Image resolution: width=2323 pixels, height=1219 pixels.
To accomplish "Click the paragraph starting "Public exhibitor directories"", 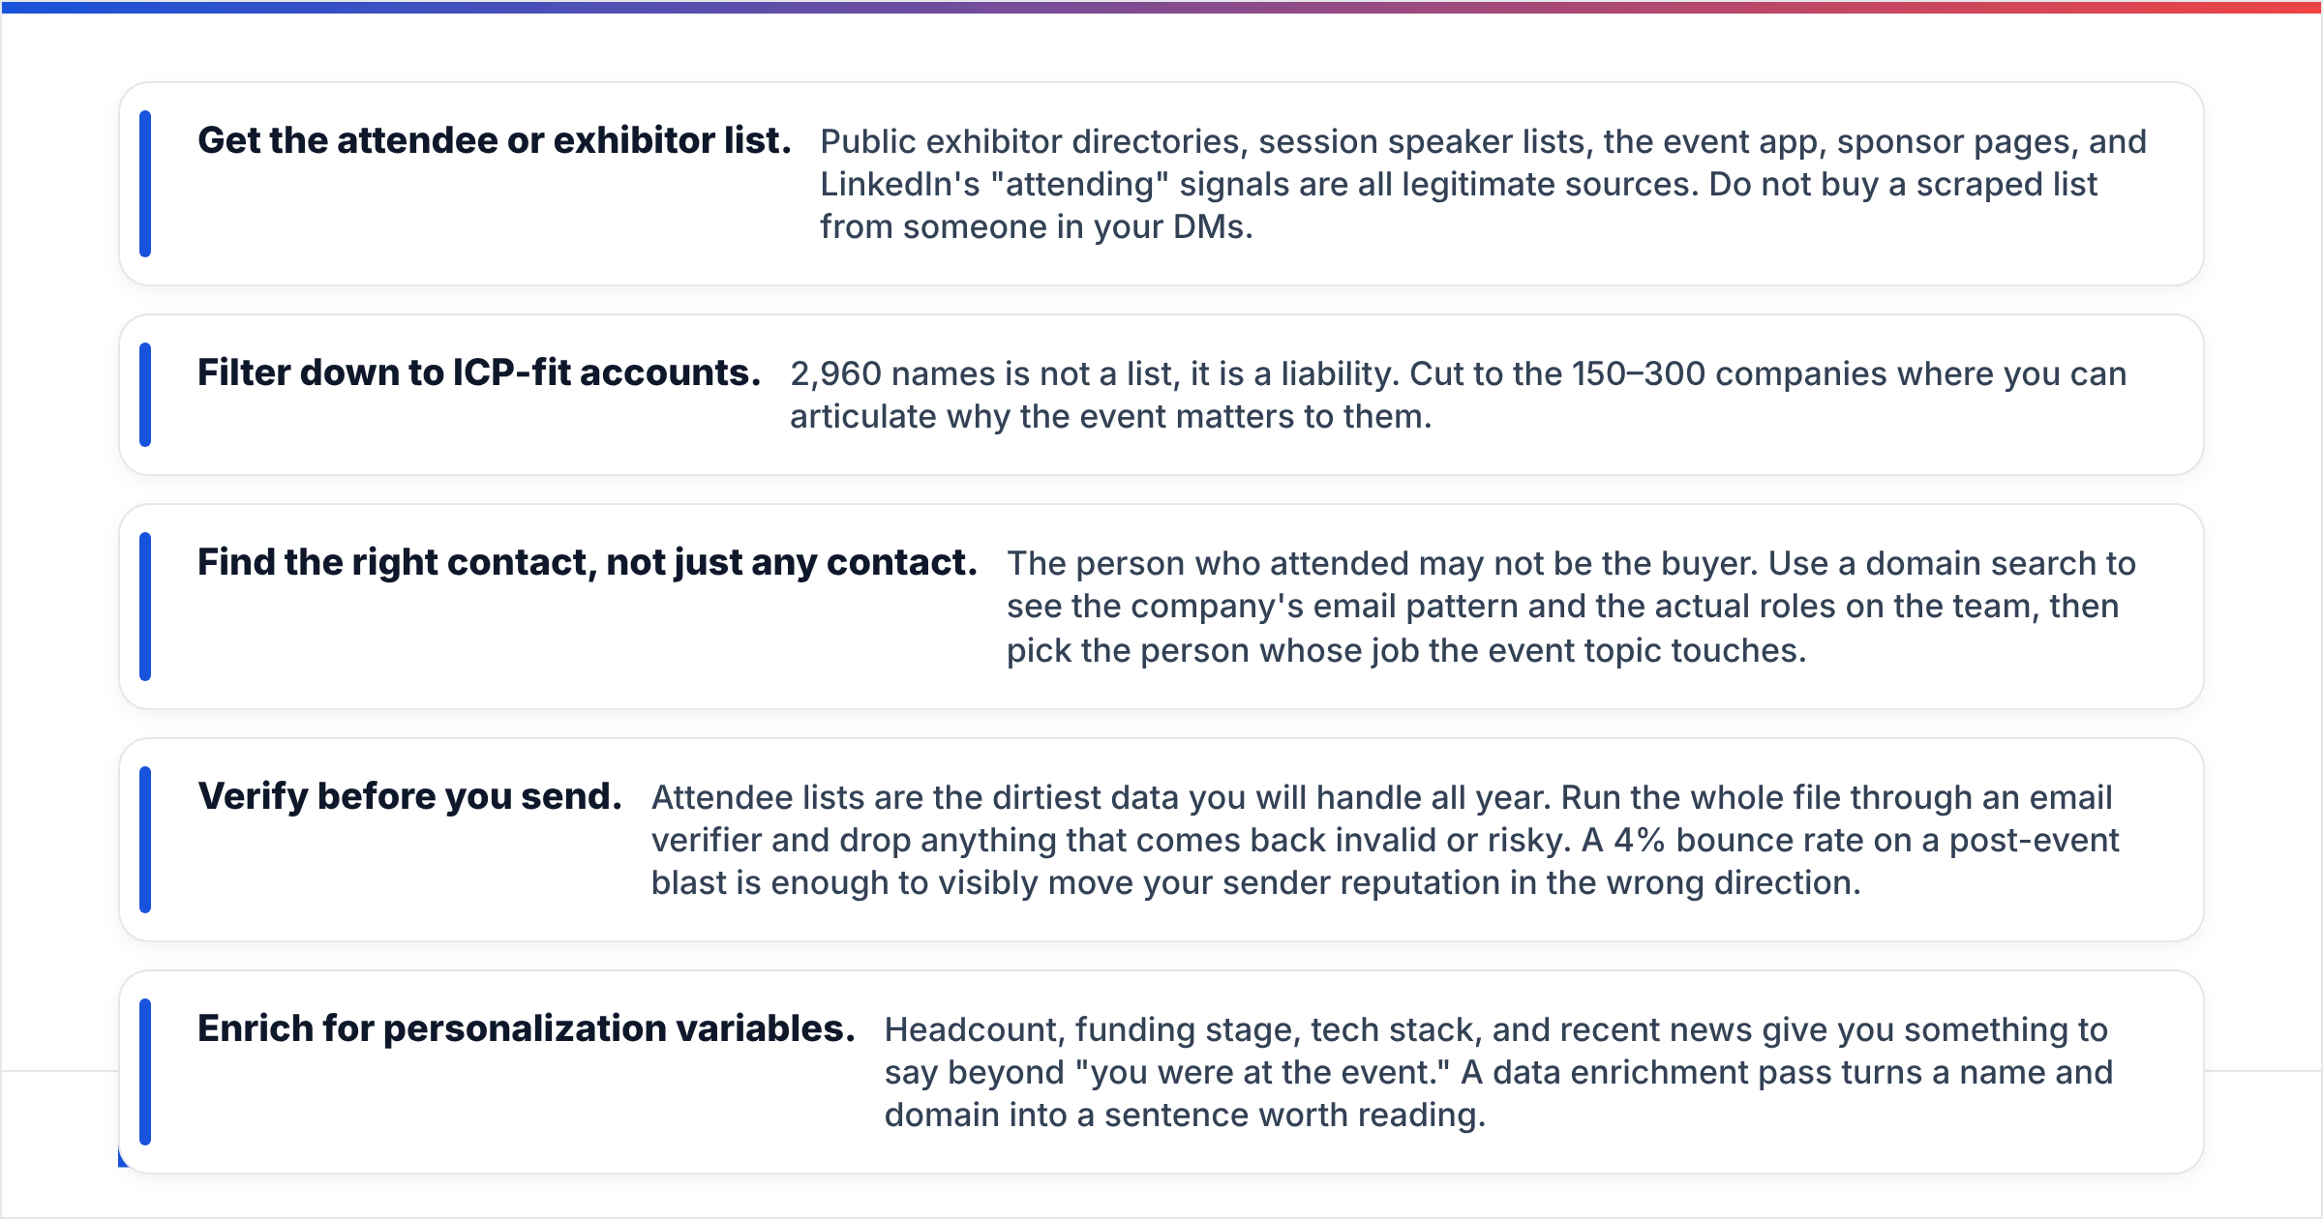I will tap(1483, 184).
